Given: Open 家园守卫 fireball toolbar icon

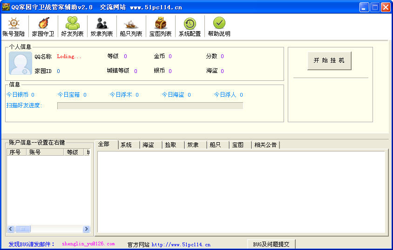Looking at the screenshot, I should tap(43, 23).
